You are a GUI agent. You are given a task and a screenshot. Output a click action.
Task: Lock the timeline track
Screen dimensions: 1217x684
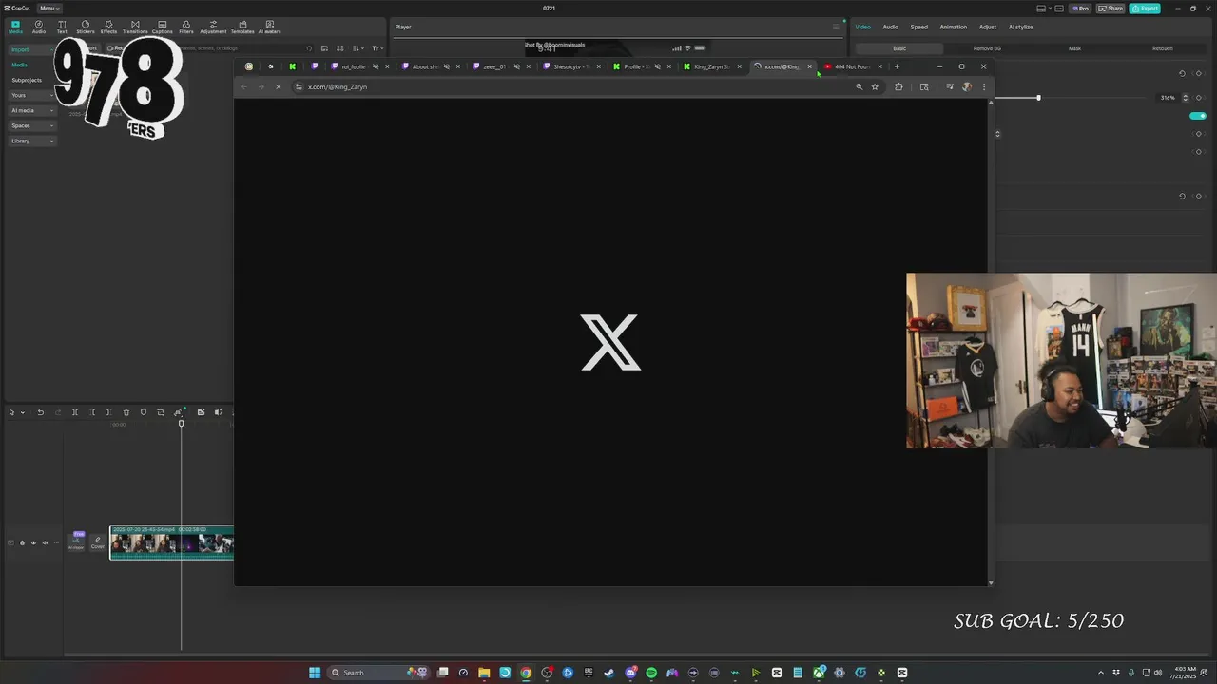(22, 542)
